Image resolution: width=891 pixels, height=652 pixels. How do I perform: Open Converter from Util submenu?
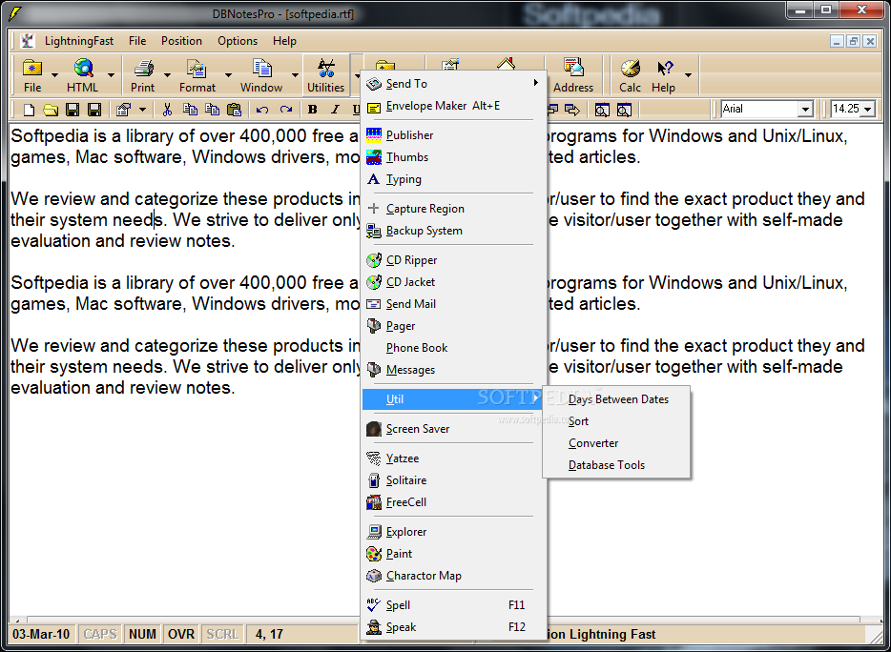[616, 443]
